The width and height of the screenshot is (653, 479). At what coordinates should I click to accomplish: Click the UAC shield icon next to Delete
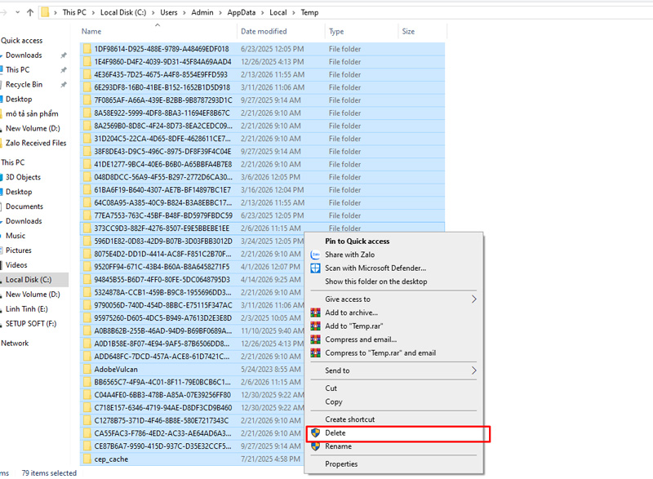click(x=315, y=433)
